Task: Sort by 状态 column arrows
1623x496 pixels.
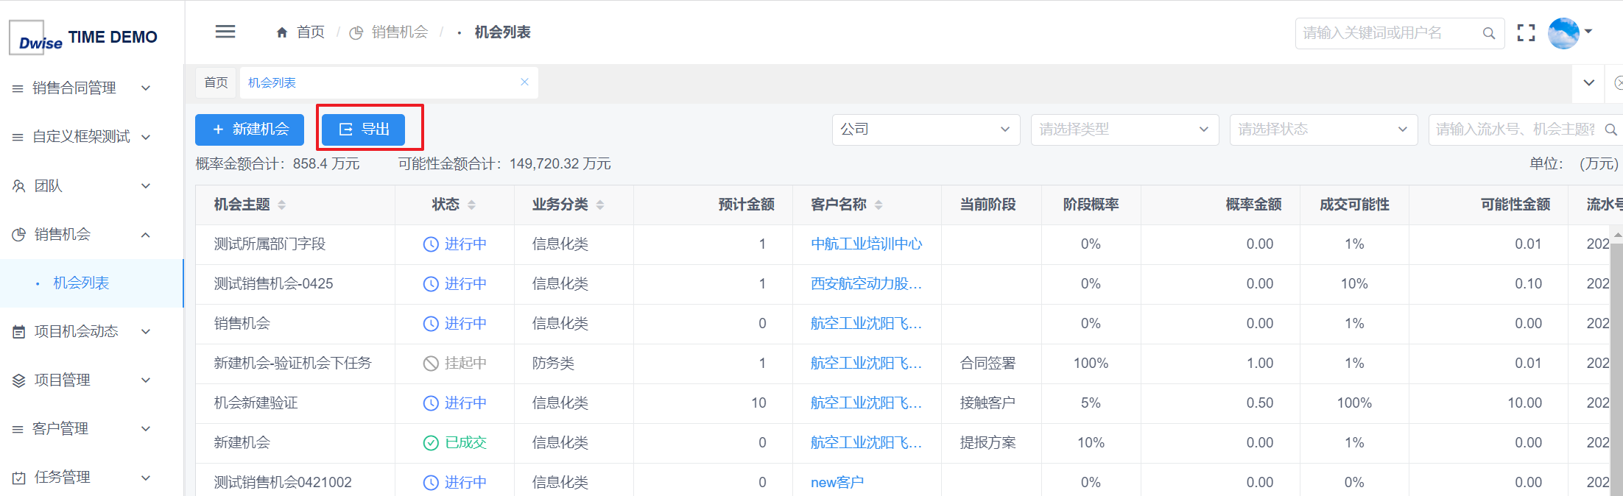Action: pos(472,205)
